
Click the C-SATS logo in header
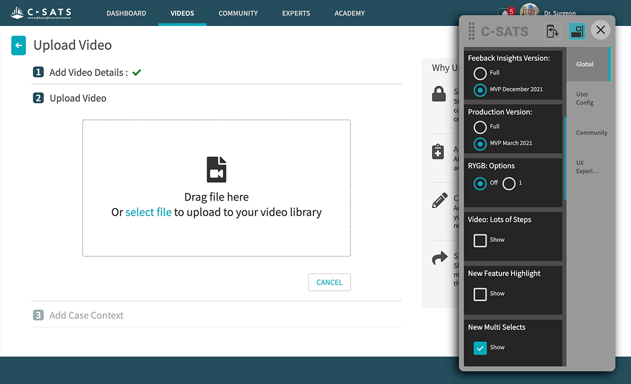41,13
